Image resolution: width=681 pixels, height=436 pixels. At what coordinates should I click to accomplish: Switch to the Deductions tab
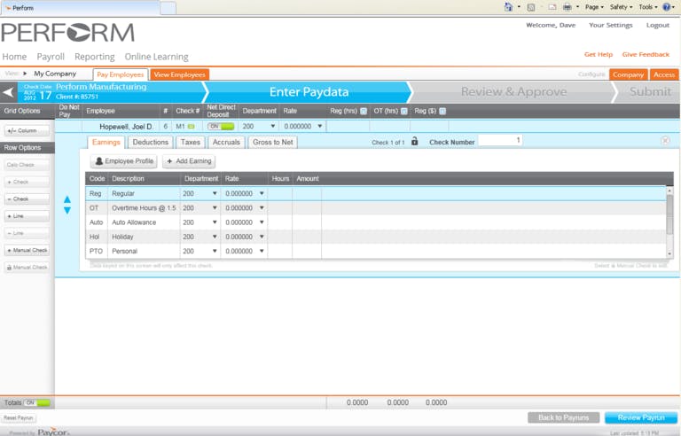(150, 142)
